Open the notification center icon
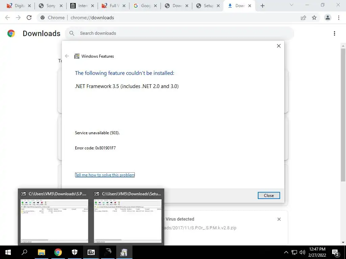The image size is (346, 259). tap(335, 252)
